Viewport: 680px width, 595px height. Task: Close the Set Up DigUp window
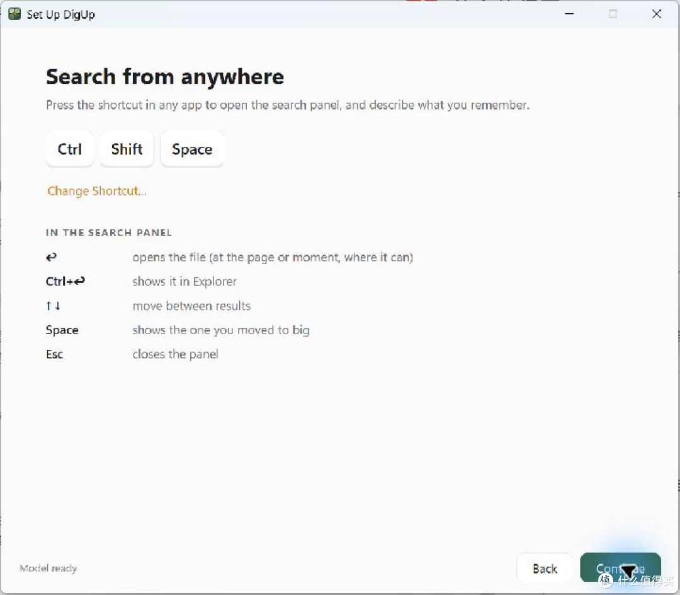point(657,14)
